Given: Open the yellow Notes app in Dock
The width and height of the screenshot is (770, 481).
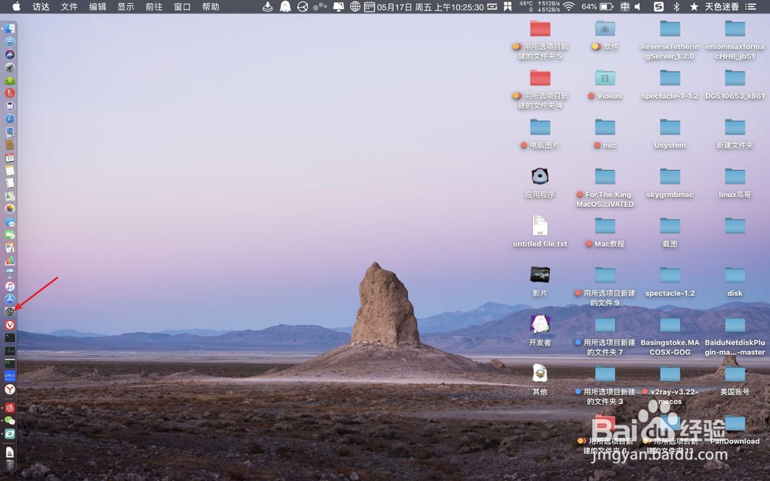Looking at the screenshot, I should [10, 170].
